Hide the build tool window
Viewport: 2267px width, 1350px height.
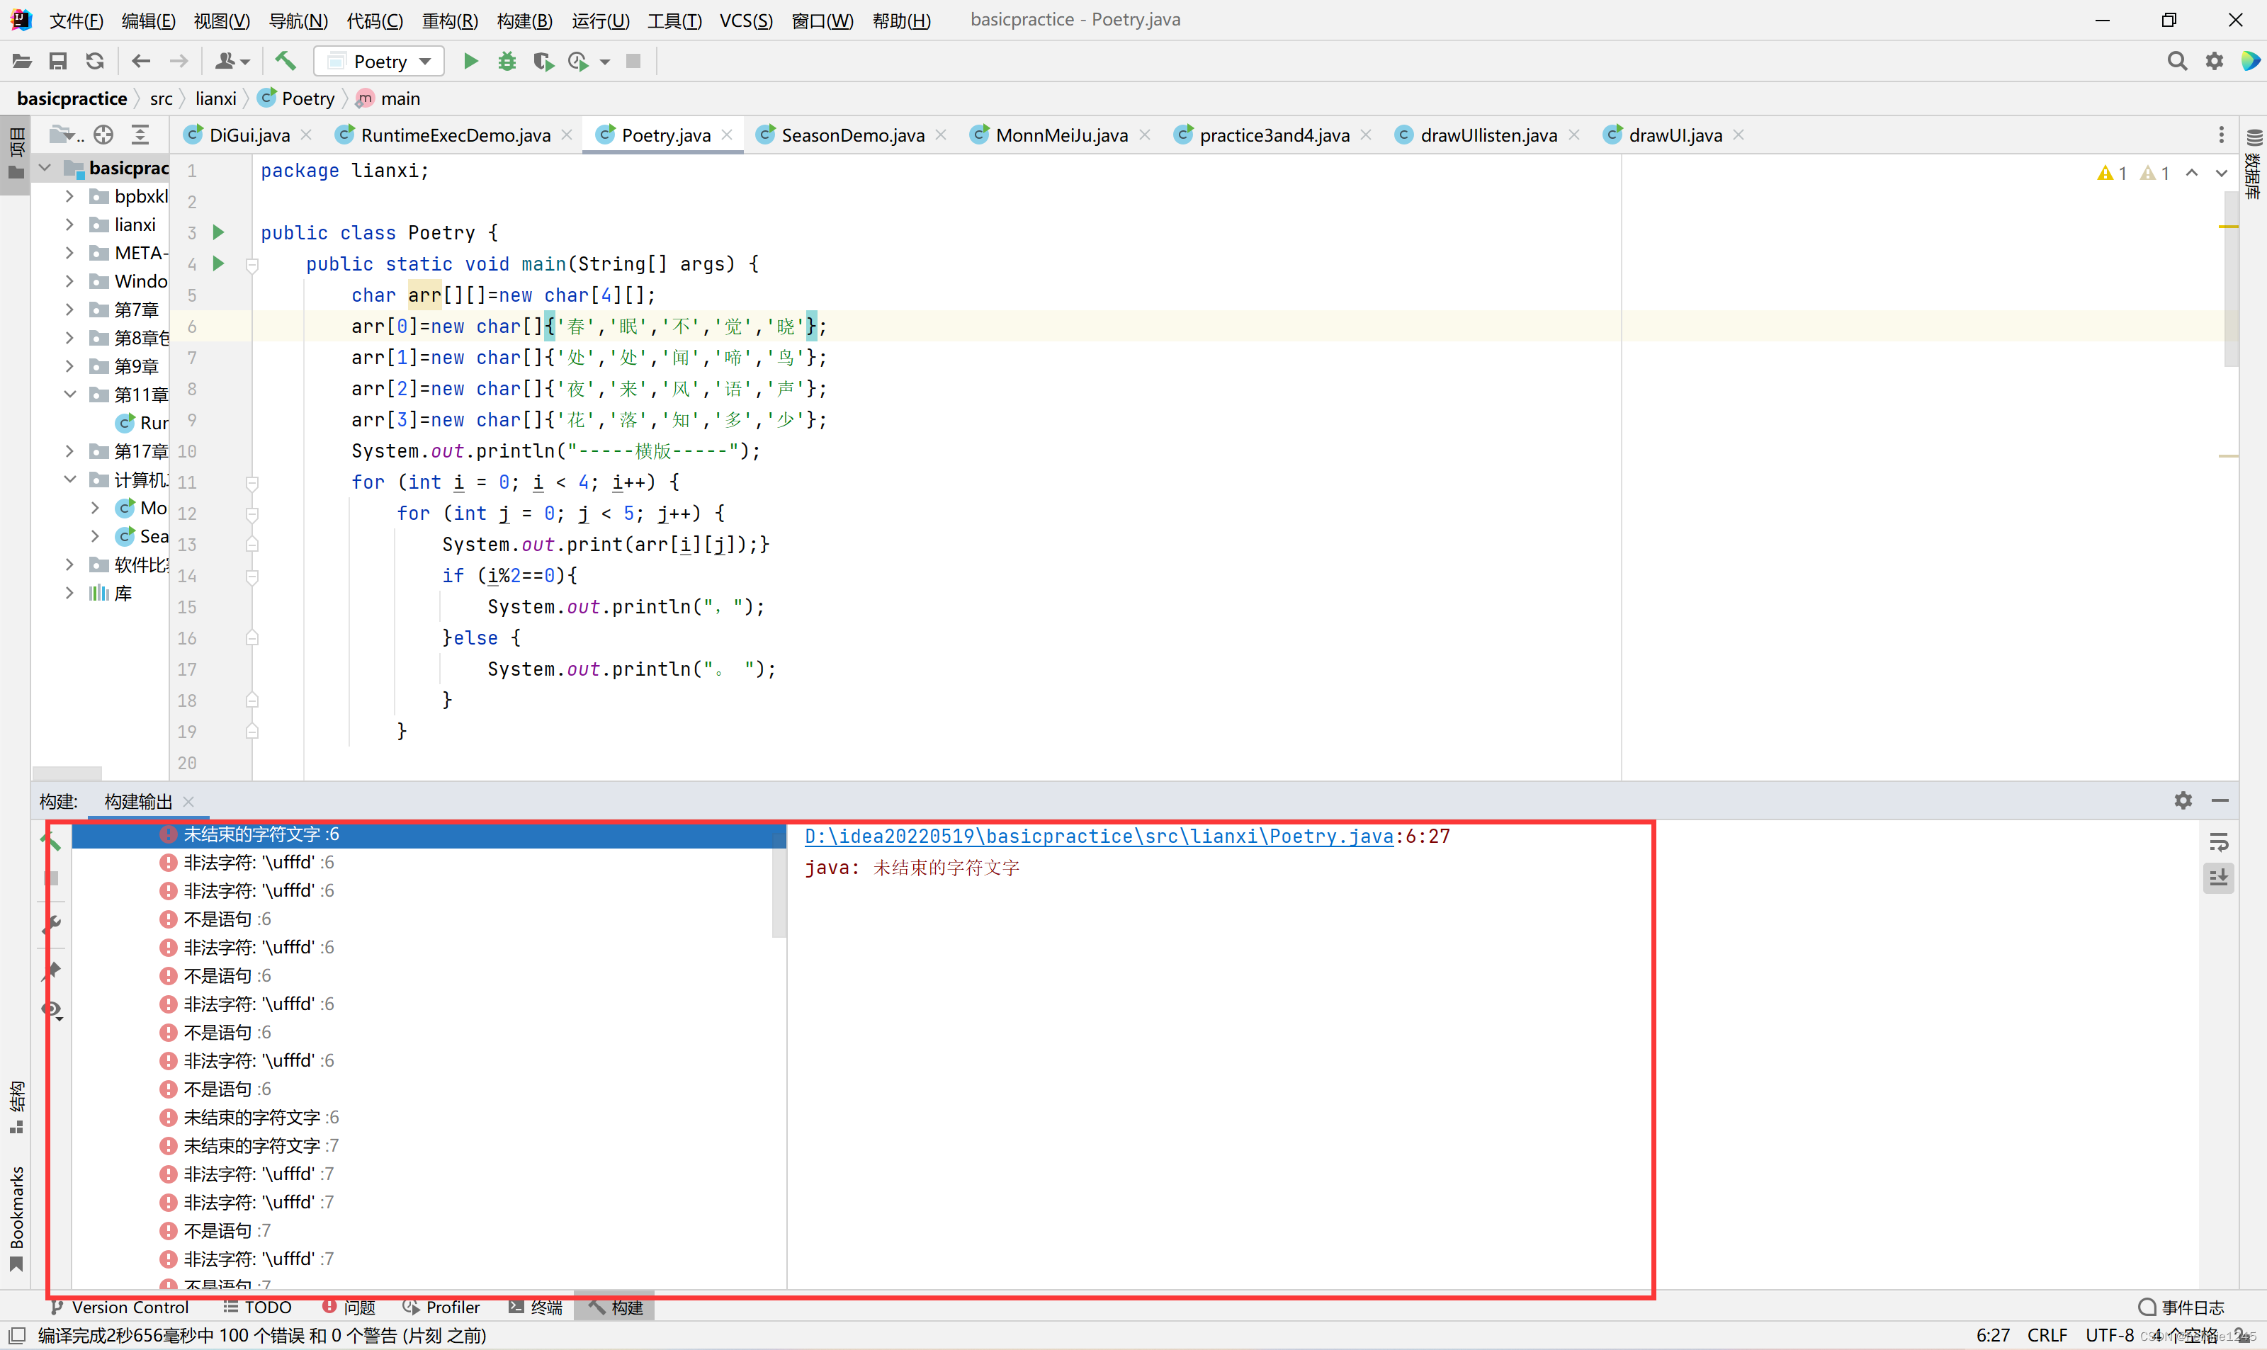pyautogui.click(x=2220, y=800)
